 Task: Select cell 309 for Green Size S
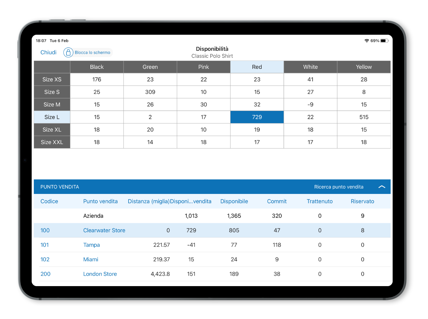pyautogui.click(x=150, y=92)
